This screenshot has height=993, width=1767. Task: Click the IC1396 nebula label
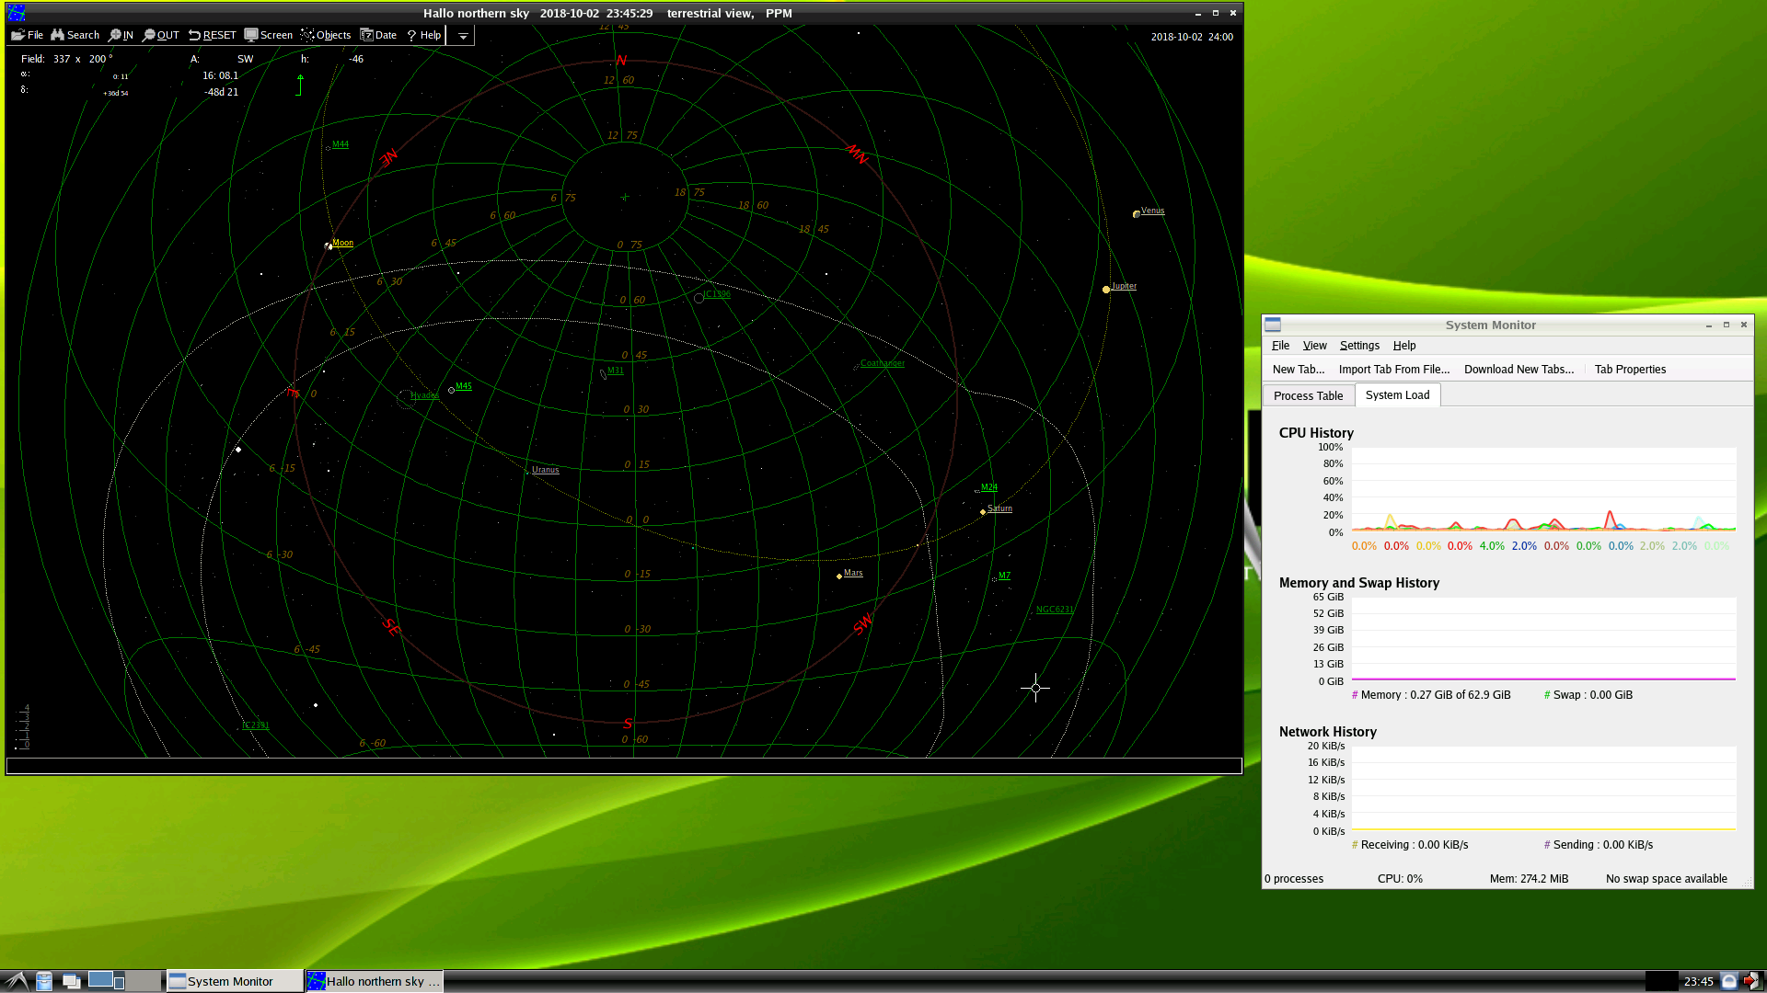coord(717,294)
